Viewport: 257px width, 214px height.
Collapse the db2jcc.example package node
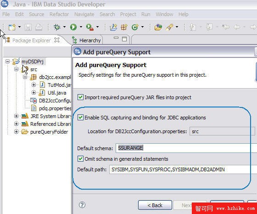point(25,77)
